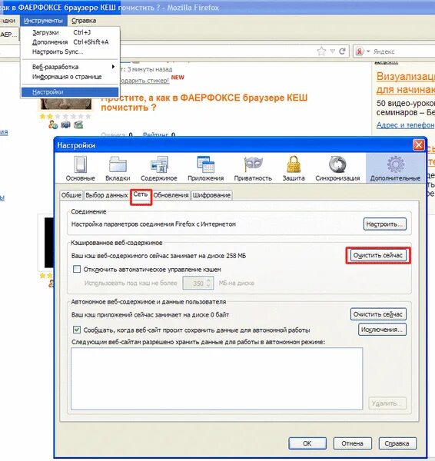The width and height of the screenshot is (435, 461).
Task: Open the Инструменты menu
Action: (44, 21)
